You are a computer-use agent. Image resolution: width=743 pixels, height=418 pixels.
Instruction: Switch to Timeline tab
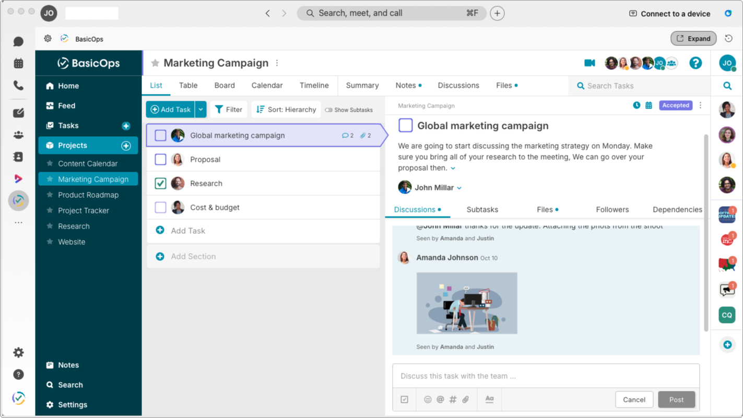pos(314,86)
